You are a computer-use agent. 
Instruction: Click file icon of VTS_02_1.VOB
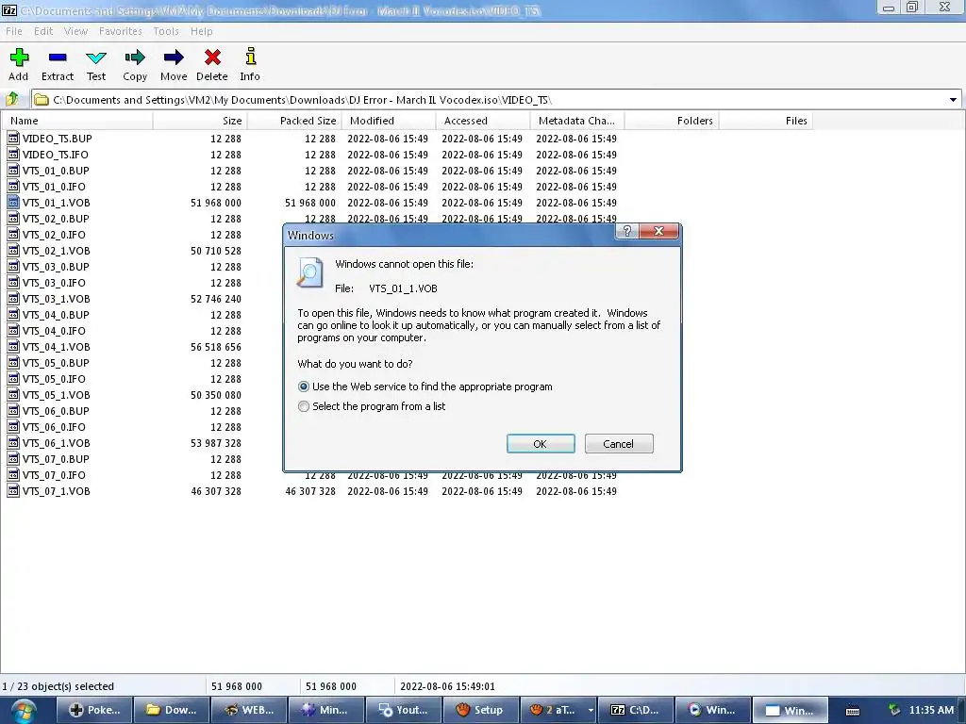point(13,250)
